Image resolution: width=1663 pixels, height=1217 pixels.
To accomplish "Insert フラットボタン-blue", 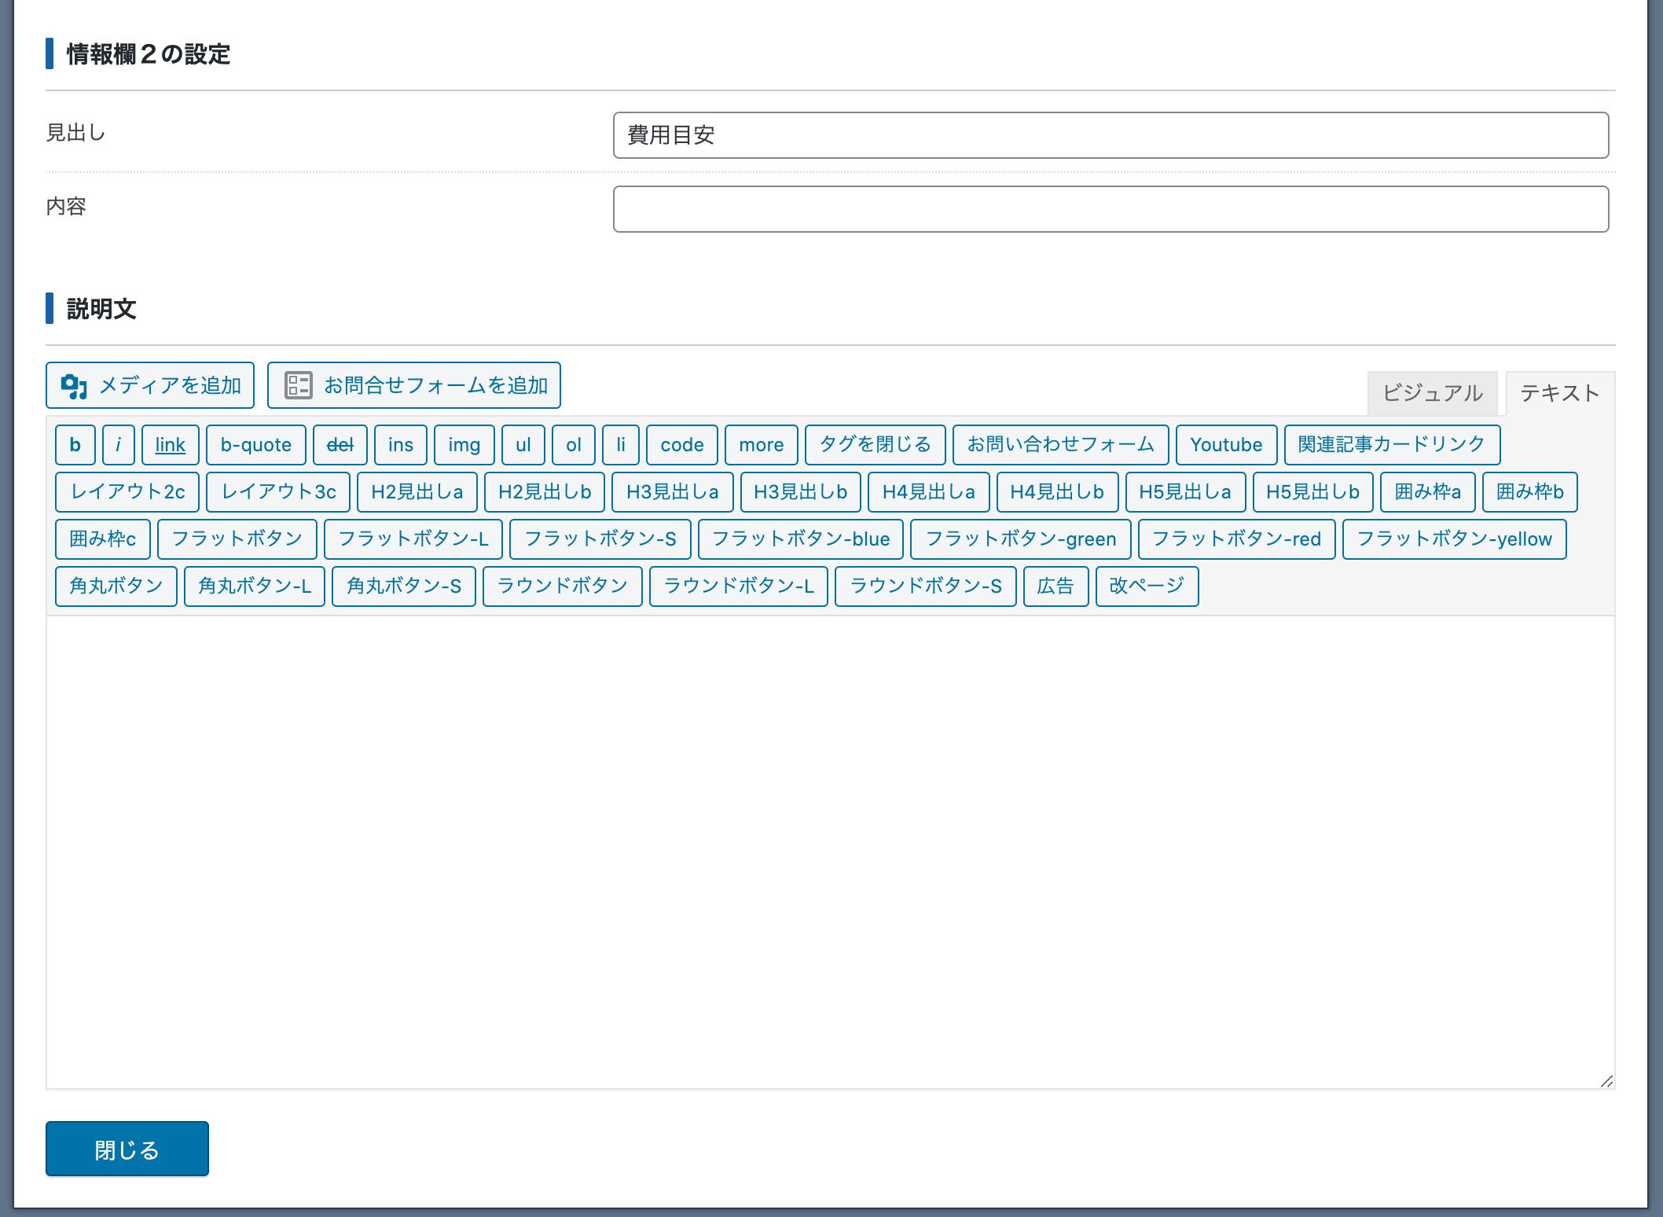I will [801, 539].
